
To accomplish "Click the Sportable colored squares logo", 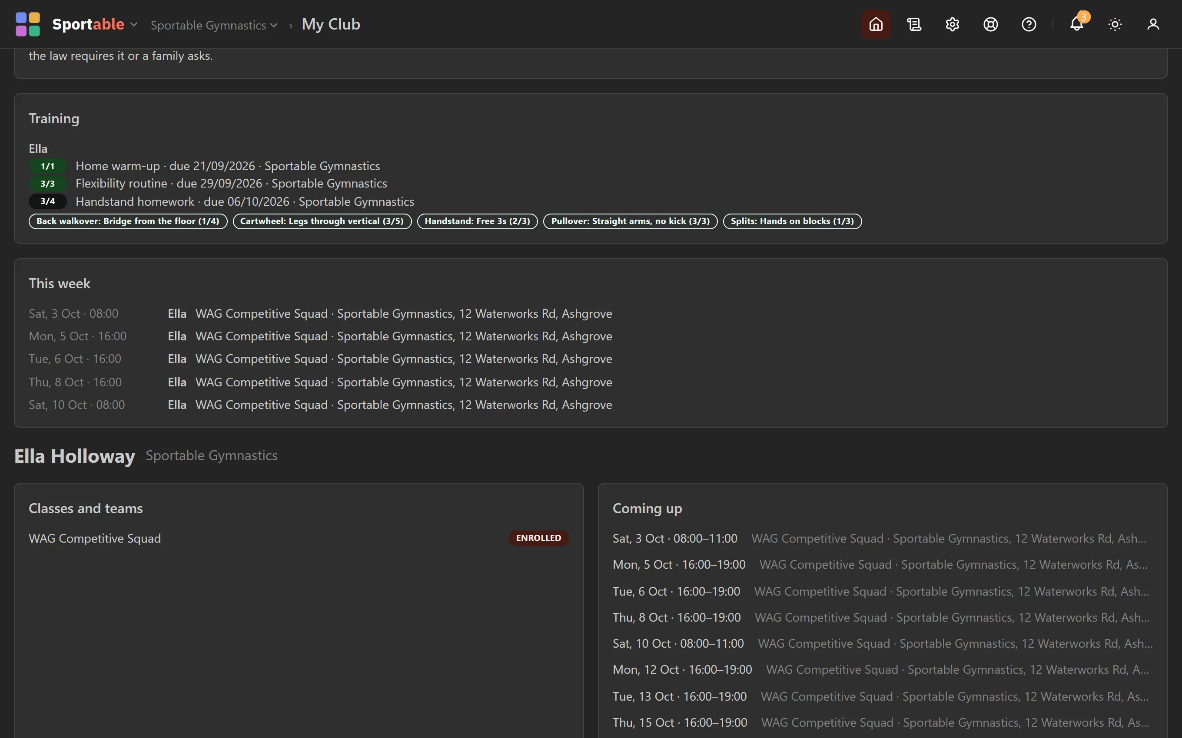I will [28, 24].
